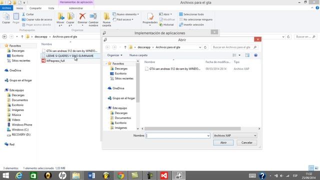Screen dimensions: 320x180
Task: Click the Nueva carpeta ribbon icon
Action: click(x=106, y=16)
